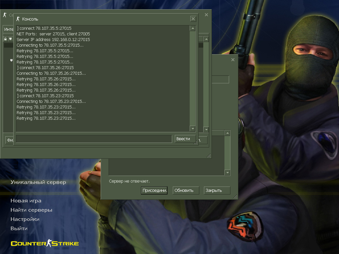Click the server browser window resize grip

coord(209,156)
